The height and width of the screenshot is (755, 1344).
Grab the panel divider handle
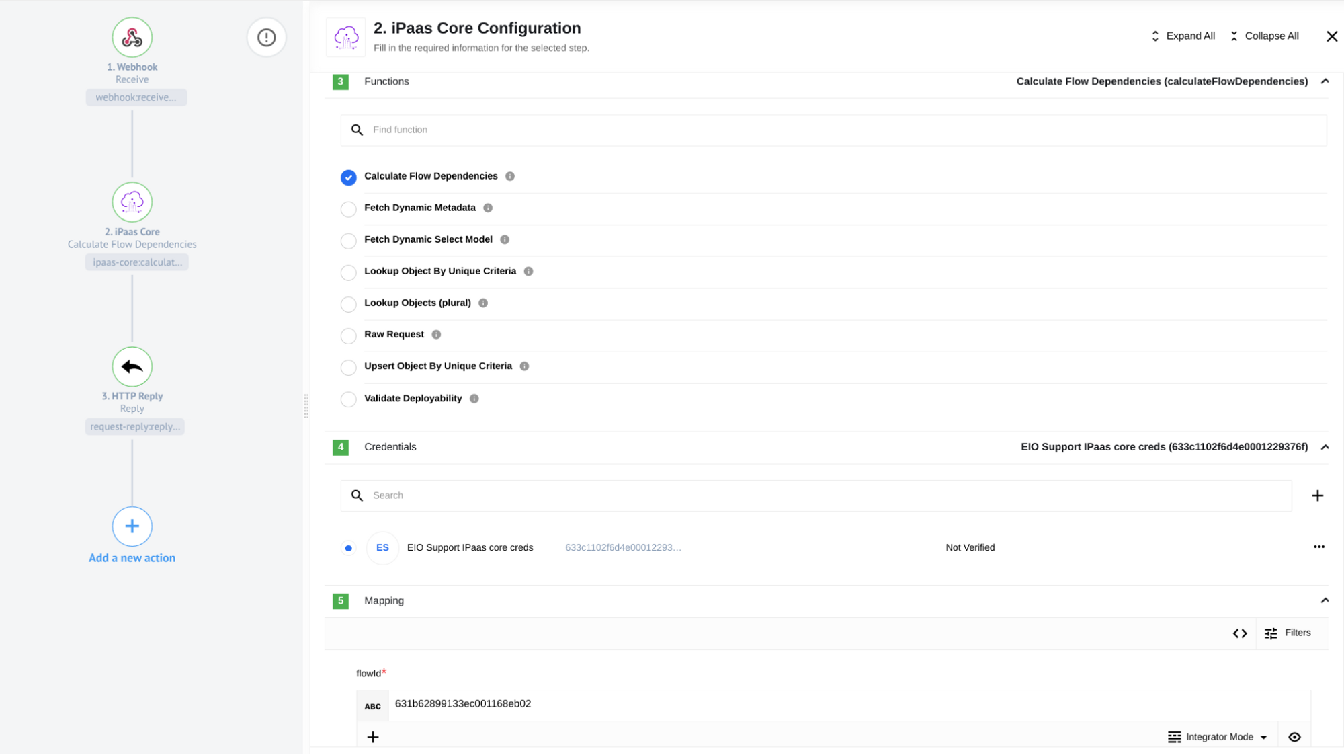(306, 407)
